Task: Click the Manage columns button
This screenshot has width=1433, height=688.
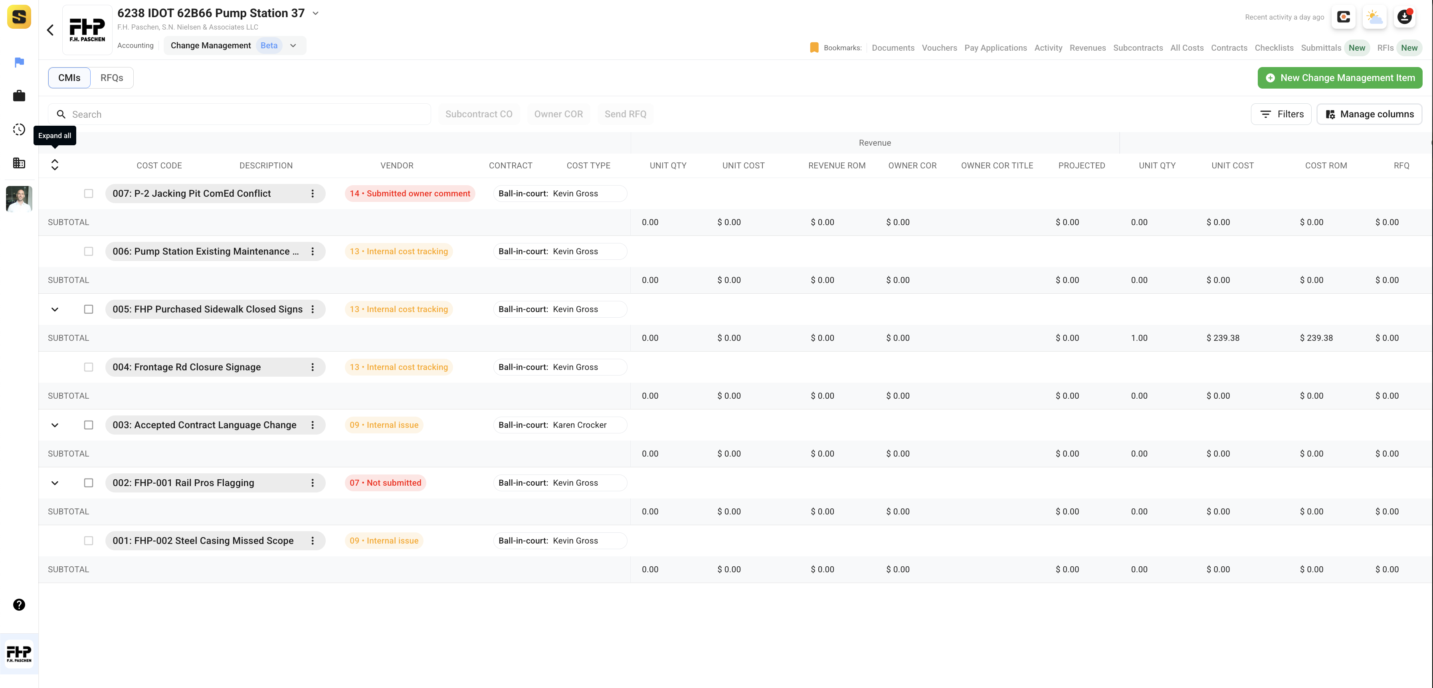Action: pyautogui.click(x=1369, y=114)
